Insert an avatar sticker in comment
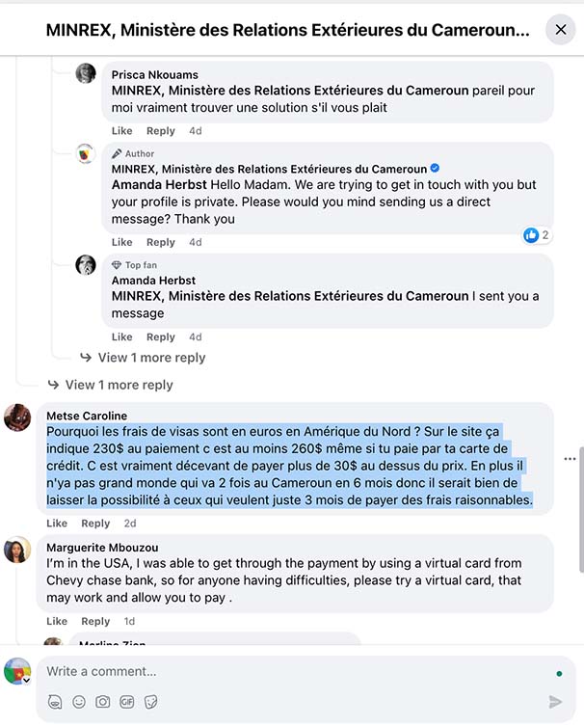Screen dimensions: 584x726 pos(55,702)
